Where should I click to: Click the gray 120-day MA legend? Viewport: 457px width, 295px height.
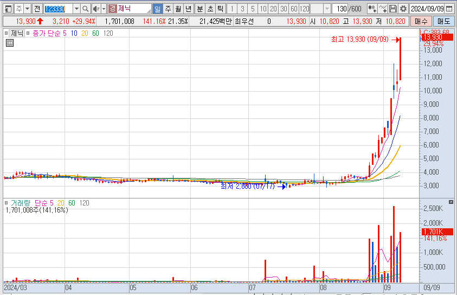click(108, 33)
